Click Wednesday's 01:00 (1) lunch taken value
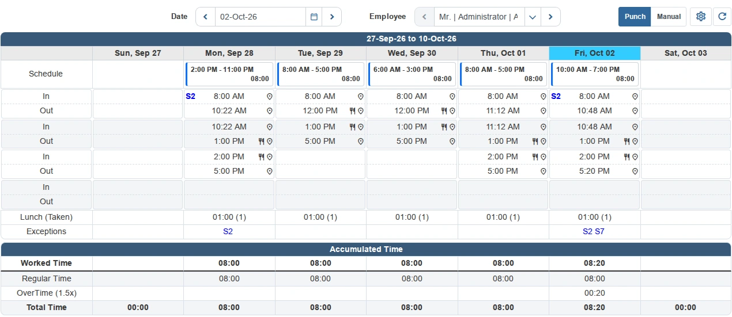The height and width of the screenshot is (317, 732). pos(412,217)
